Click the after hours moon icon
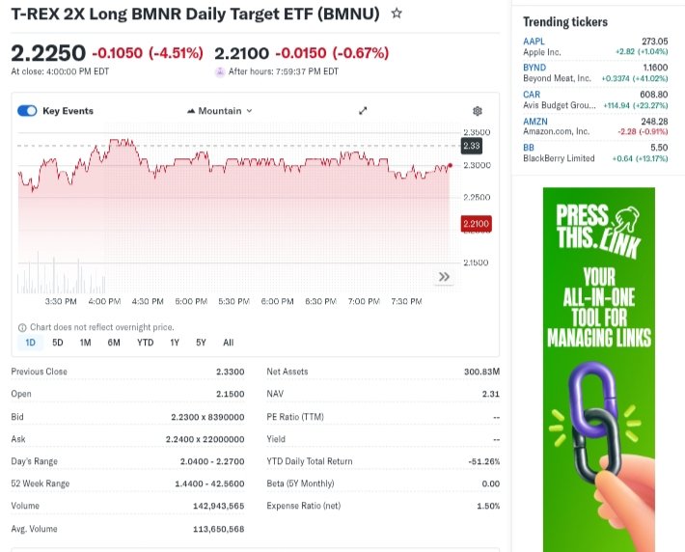Viewport: 685px width, 552px height. click(x=220, y=71)
